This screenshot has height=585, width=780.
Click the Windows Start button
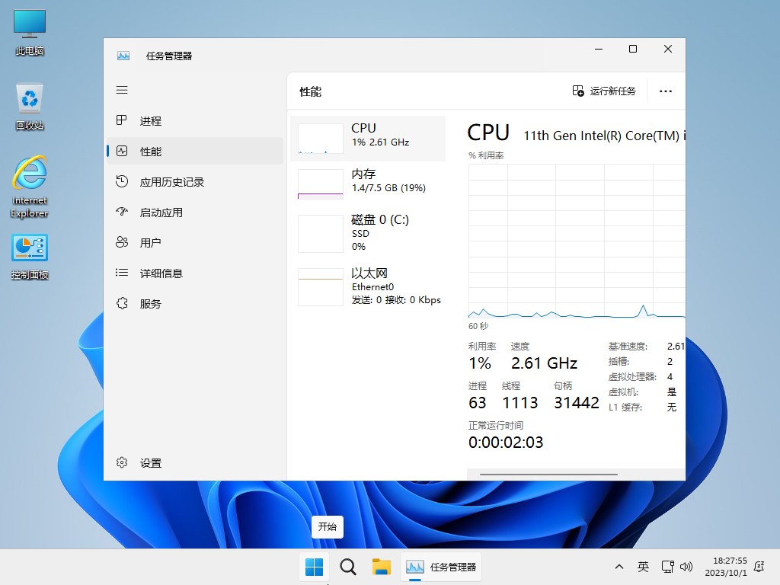click(x=314, y=567)
